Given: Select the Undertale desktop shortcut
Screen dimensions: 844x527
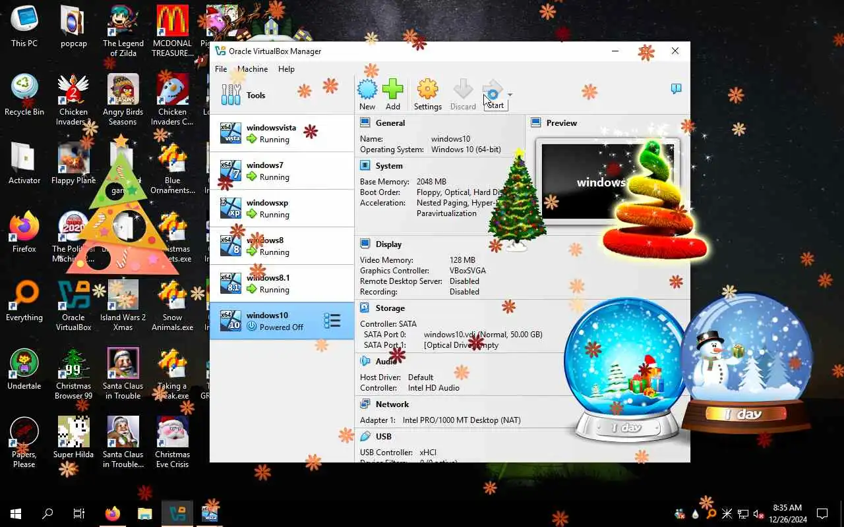Looking at the screenshot, I should [24, 370].
